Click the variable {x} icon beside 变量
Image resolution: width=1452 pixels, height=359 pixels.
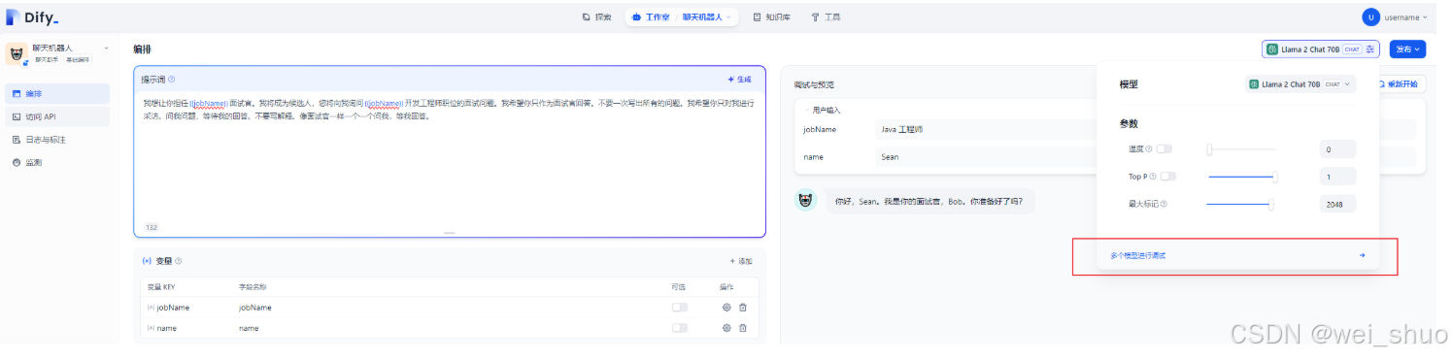(147, 261)
